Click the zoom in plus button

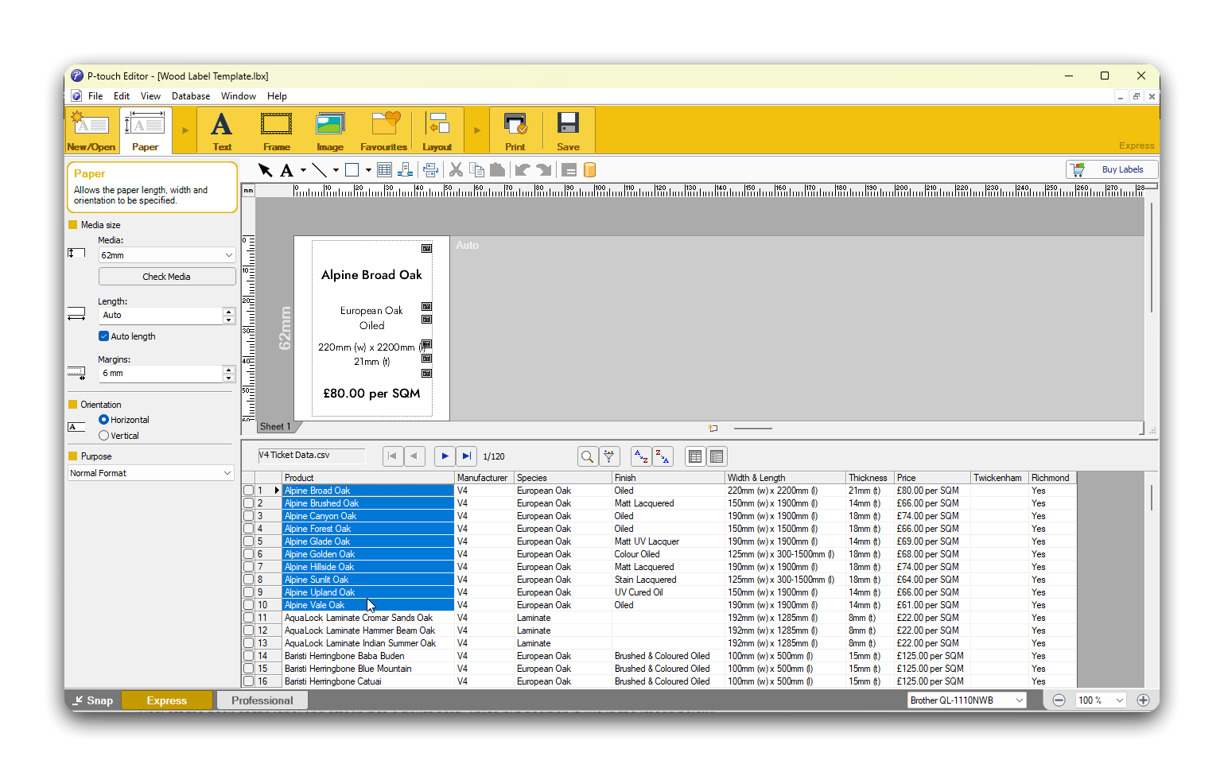[1143, 700]
